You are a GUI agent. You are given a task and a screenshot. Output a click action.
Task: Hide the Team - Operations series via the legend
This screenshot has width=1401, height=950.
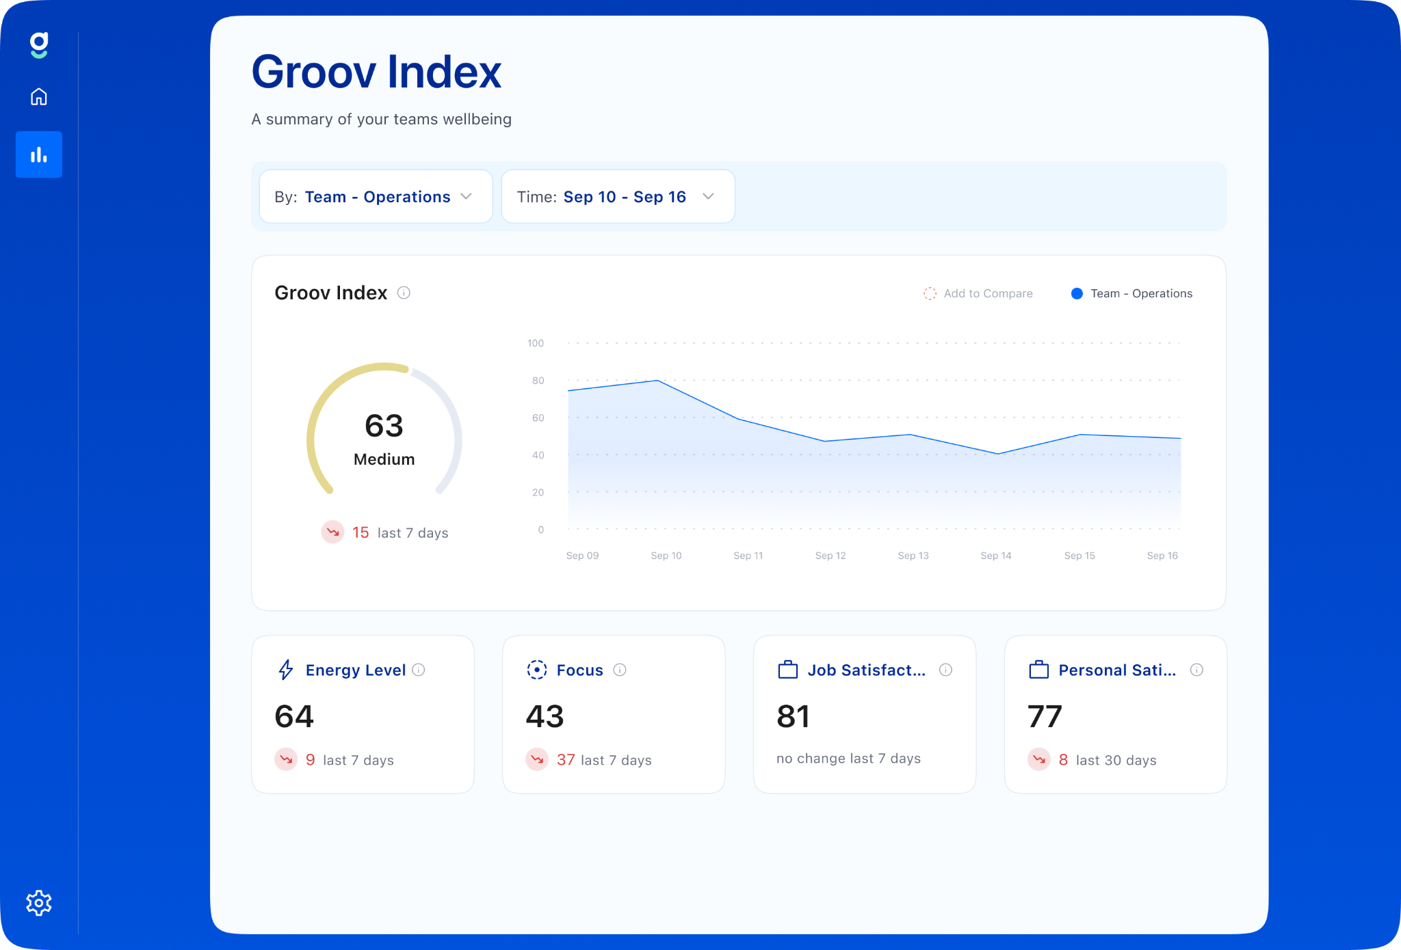tap(1131, 293)
